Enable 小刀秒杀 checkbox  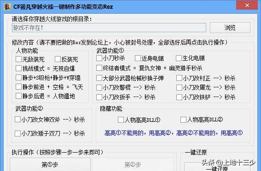(99, 58)
